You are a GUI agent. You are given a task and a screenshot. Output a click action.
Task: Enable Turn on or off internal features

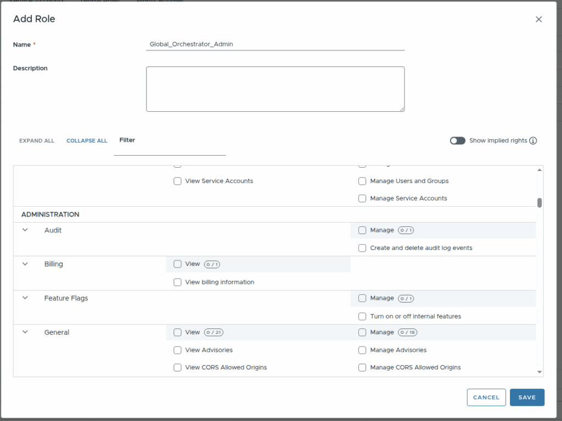click(362, 316)
